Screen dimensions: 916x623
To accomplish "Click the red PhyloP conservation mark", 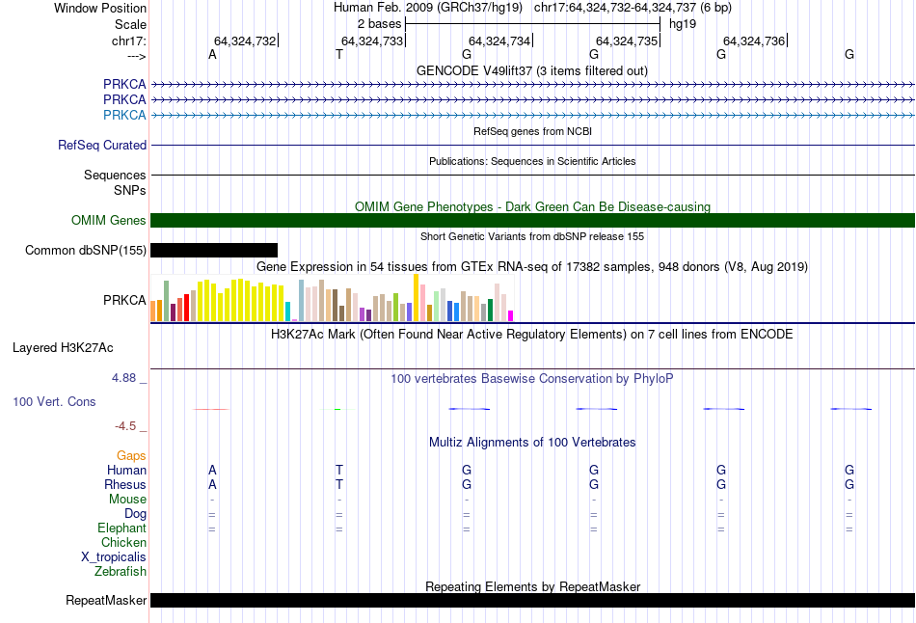I will 211,409.
